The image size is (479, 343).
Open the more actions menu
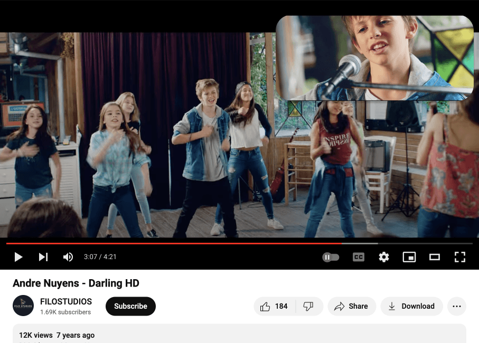click(457, 306)
